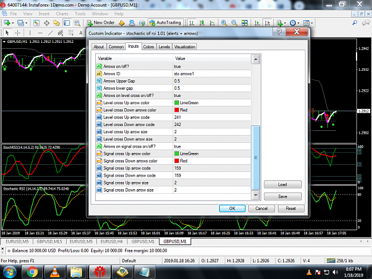The height and width of the screenshot is (279, 372).
Task: Toggle the Terminal panel icon
Action: 67,23
